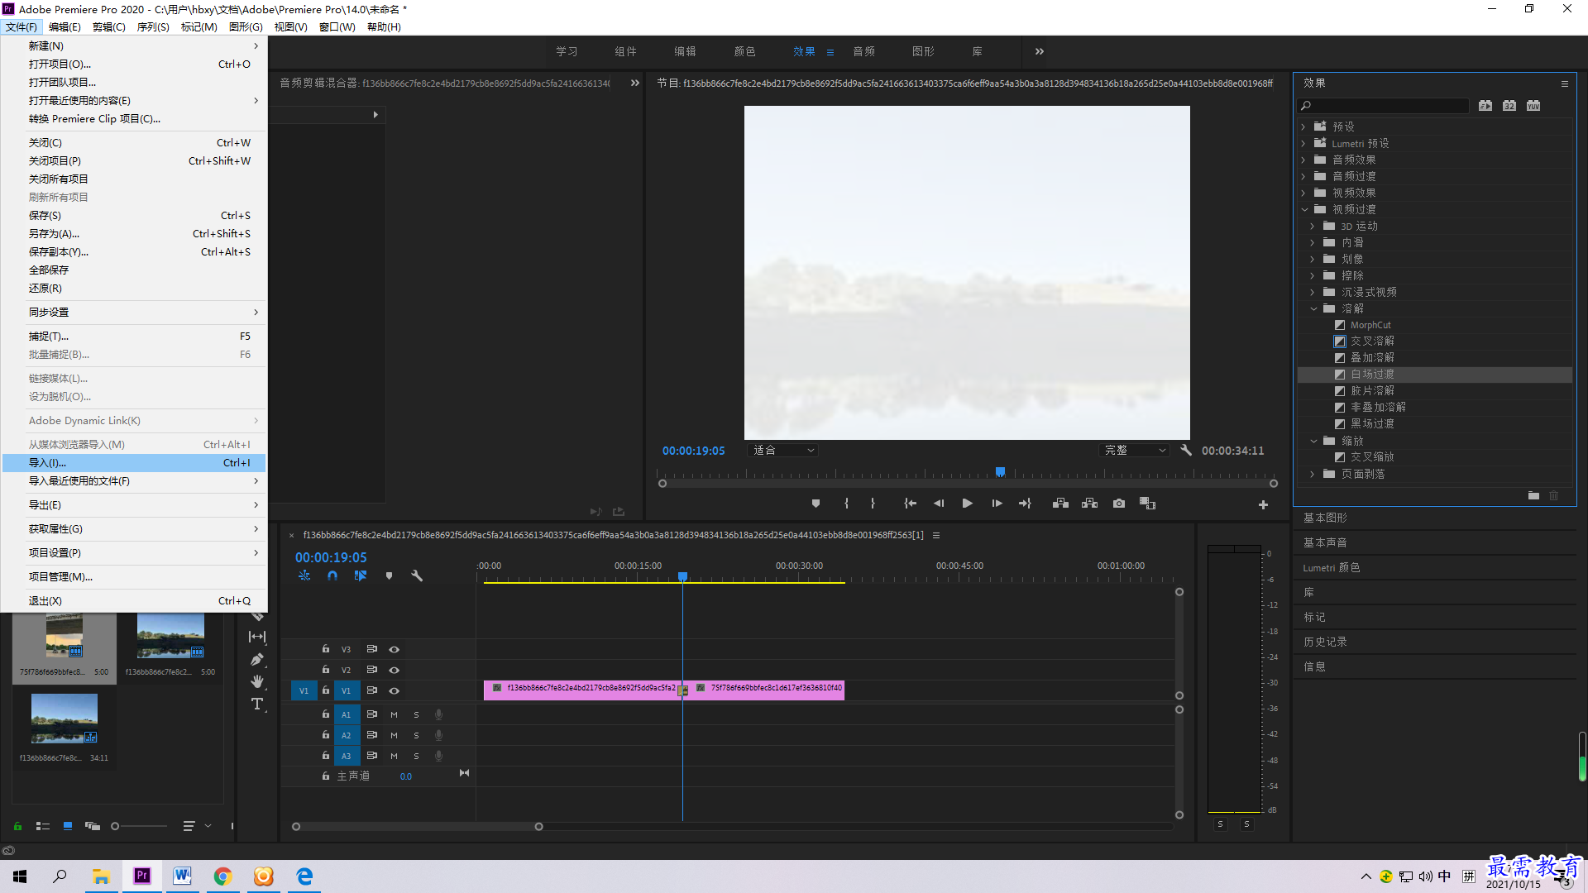
Task: Click the Lift button
Action: [1060, 504]
